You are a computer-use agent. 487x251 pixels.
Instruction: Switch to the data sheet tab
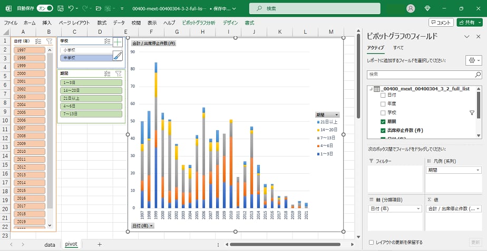(50, 245)
